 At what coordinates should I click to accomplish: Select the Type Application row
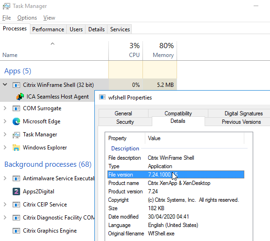click(176, 166)
